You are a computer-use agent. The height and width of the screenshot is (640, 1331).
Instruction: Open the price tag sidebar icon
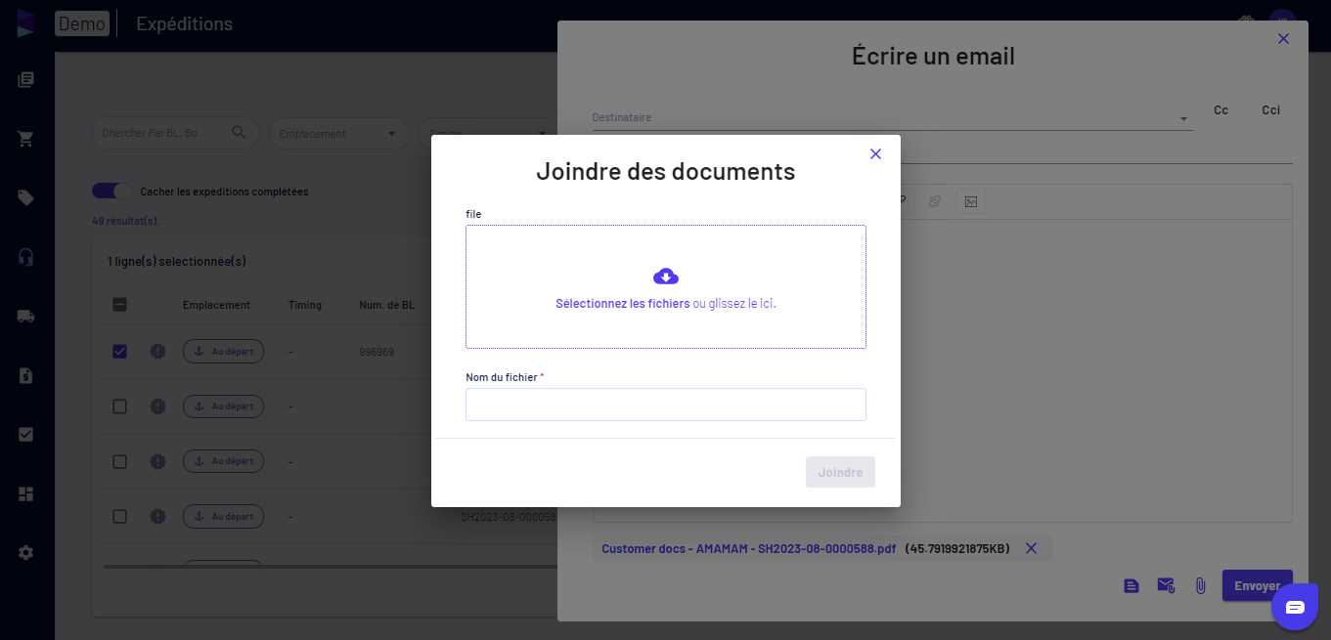click(26, 197)
